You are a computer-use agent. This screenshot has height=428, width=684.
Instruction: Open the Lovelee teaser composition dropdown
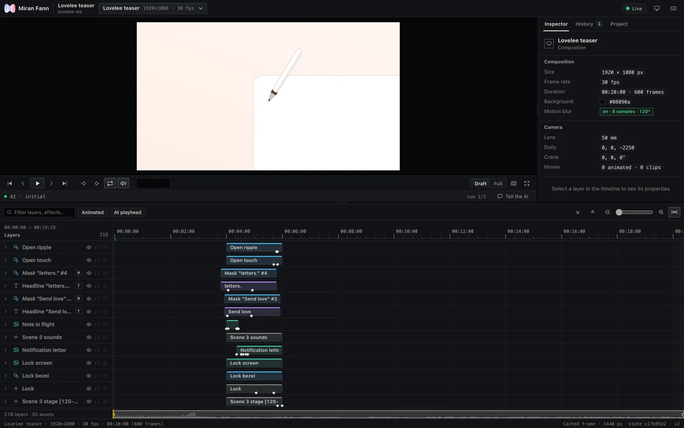coord(153,9)
